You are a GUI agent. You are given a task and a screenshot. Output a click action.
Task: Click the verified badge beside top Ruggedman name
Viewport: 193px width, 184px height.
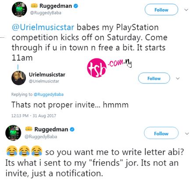pos(76,6)
